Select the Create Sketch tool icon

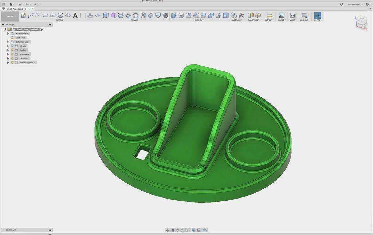(x=23, y=15)
